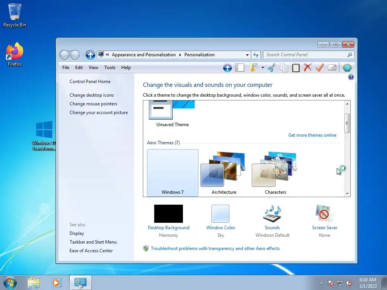Open the File menu
387x290 pixels.
click(x=66, y=68)
